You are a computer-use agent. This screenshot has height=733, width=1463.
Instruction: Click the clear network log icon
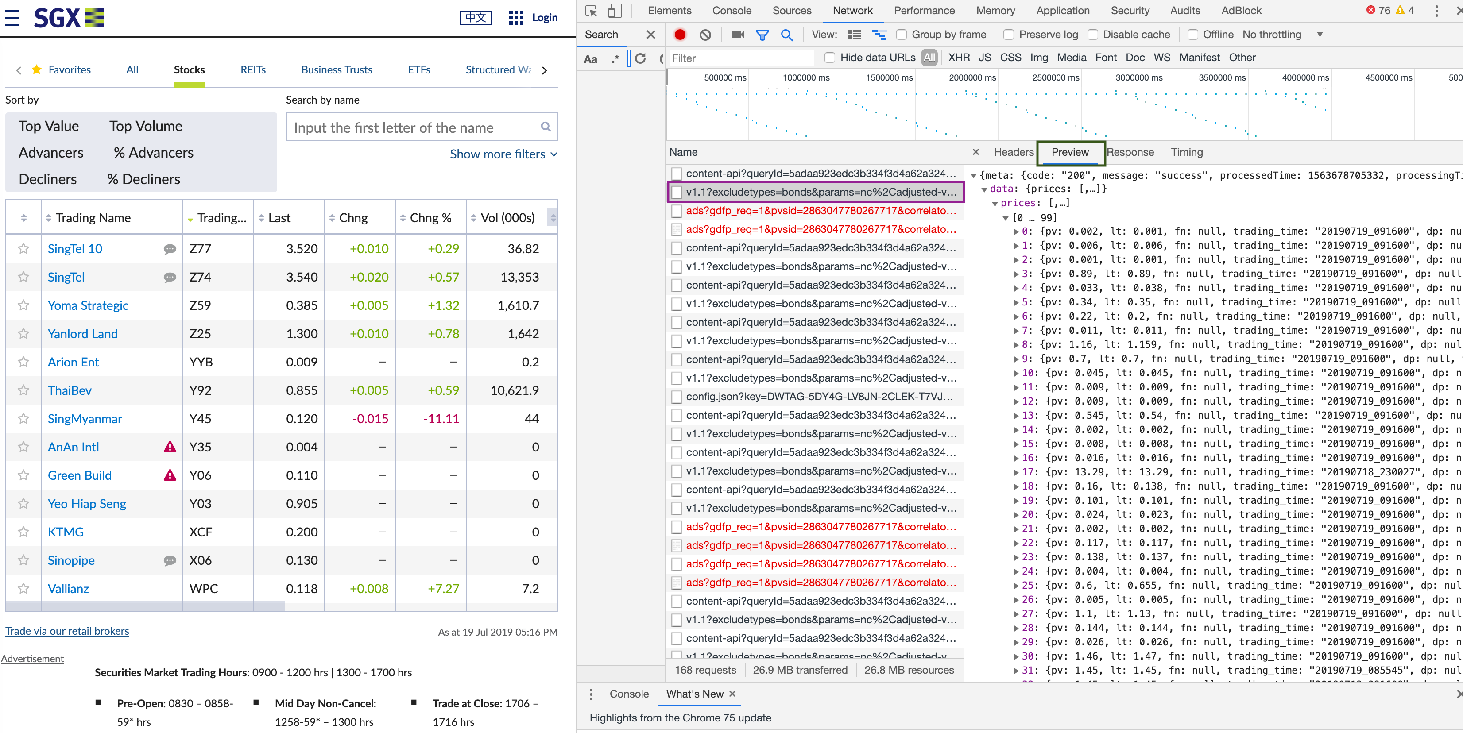tap(705, 35)
